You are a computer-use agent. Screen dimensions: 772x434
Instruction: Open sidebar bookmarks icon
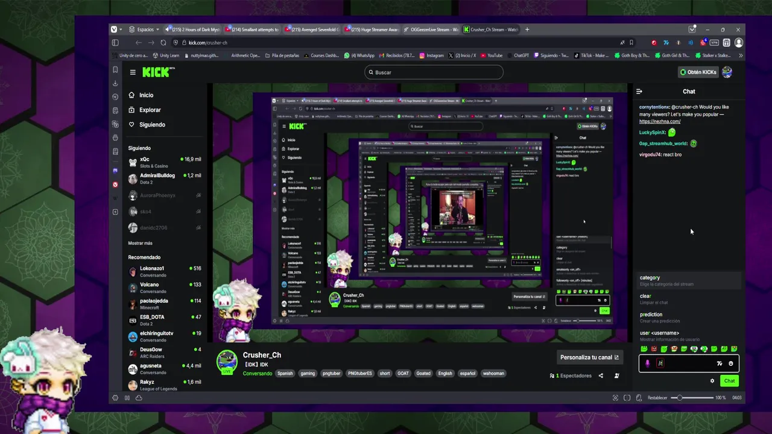click(115, 69)
